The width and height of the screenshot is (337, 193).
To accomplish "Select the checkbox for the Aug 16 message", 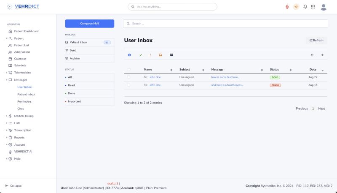I will pos(129,85).
